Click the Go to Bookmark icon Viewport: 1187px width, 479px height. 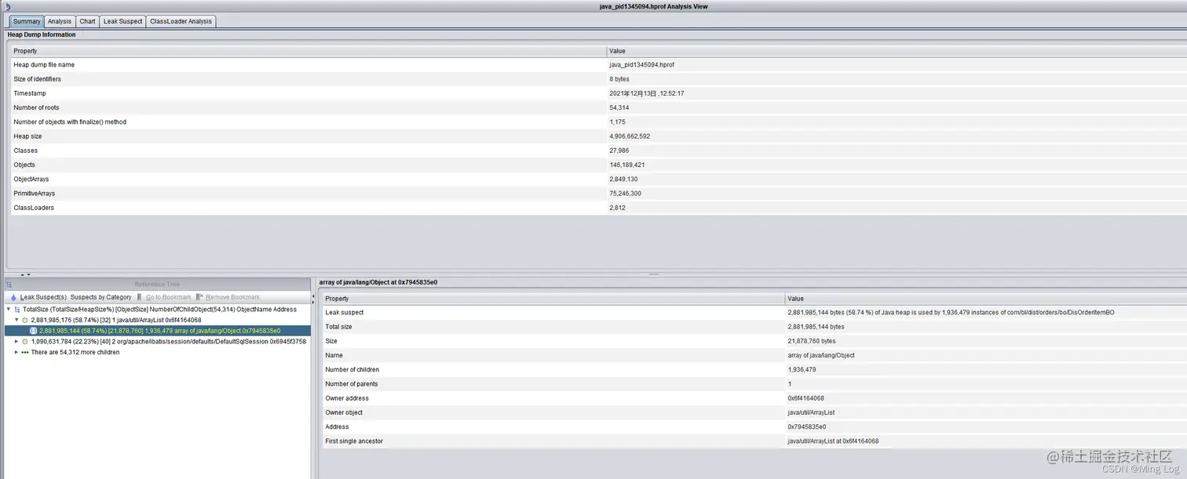(x=140, y=297)
